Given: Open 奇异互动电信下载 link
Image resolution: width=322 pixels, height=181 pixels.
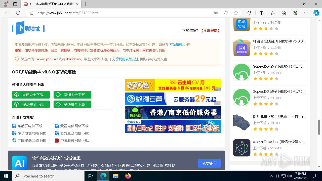Looking at the screenshot, I should pyautogui.click(x=74, y=133).
